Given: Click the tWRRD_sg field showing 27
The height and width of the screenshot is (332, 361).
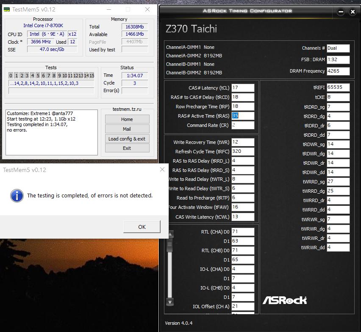Looking at the screenshot, I should pyautogui.click(x=338, y=182).
